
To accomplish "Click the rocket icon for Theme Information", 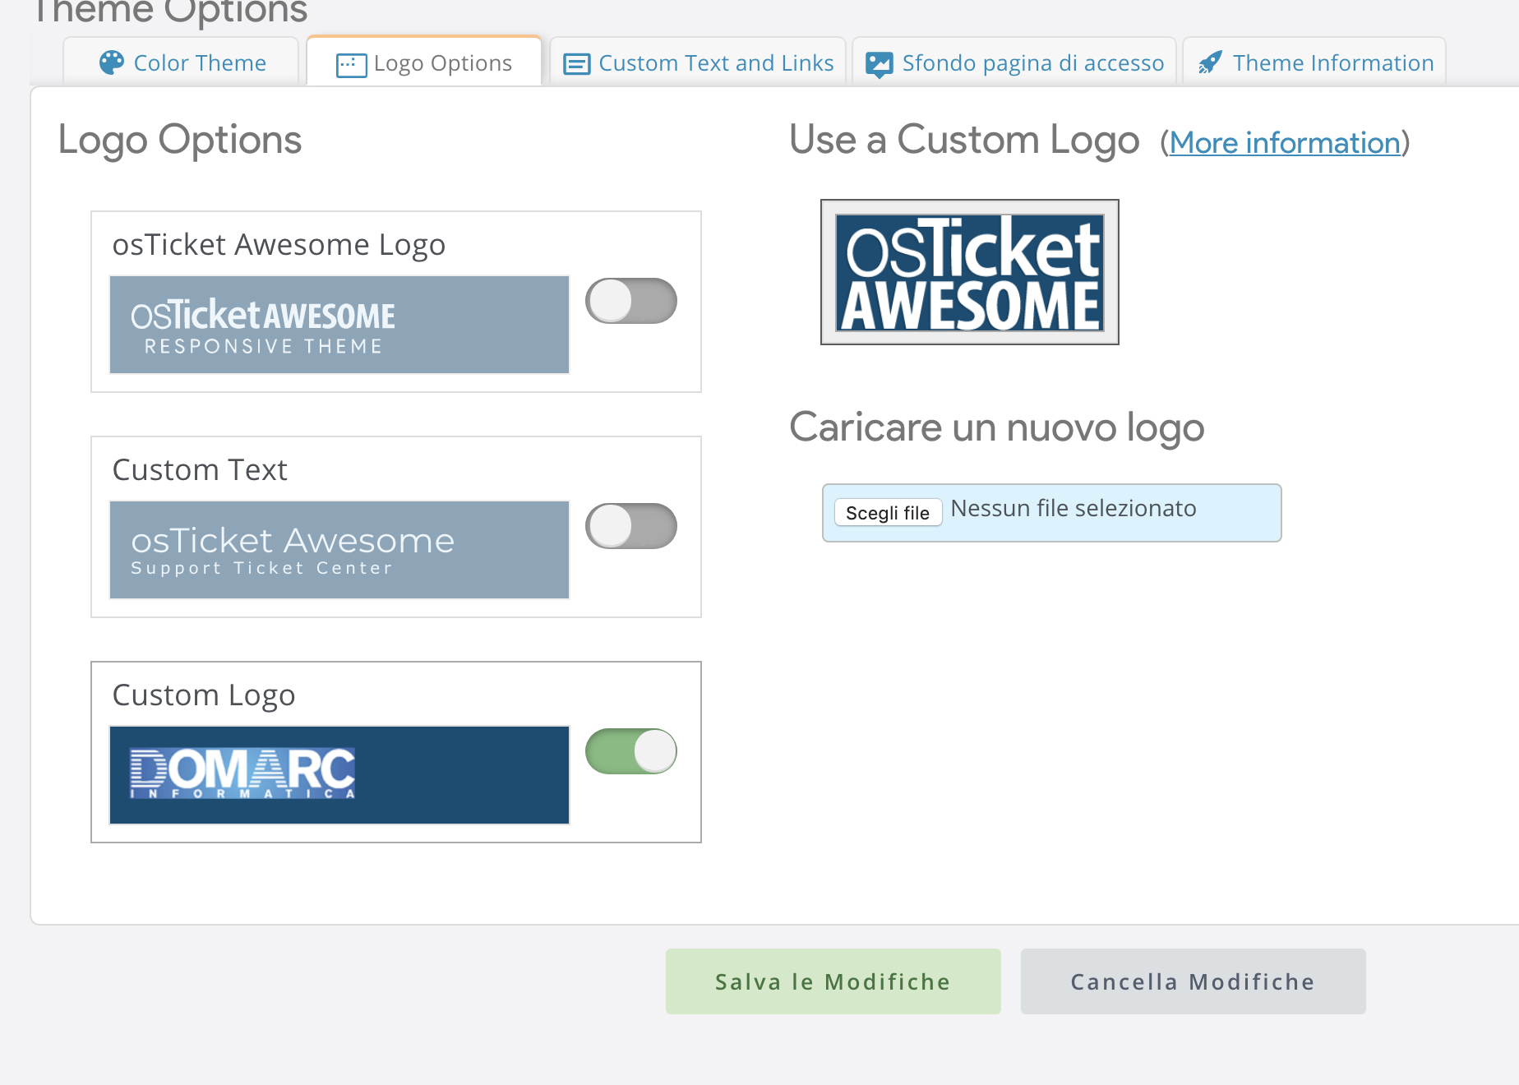I will click(x=1210, y=63).
